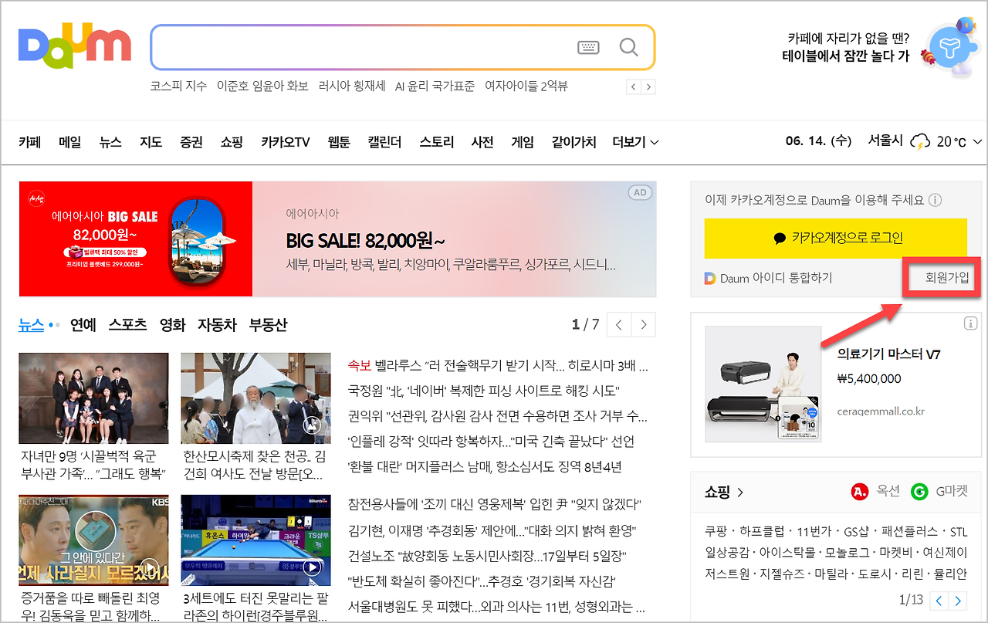The image size is (988, 623).
Task: Open the 캘린더 menu
Action: click(x=385, y=142)
